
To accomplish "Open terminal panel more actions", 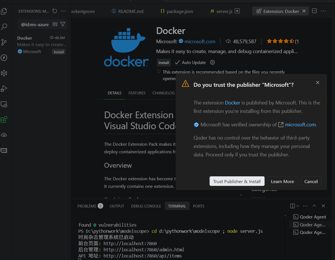I will tap(306, 206).
